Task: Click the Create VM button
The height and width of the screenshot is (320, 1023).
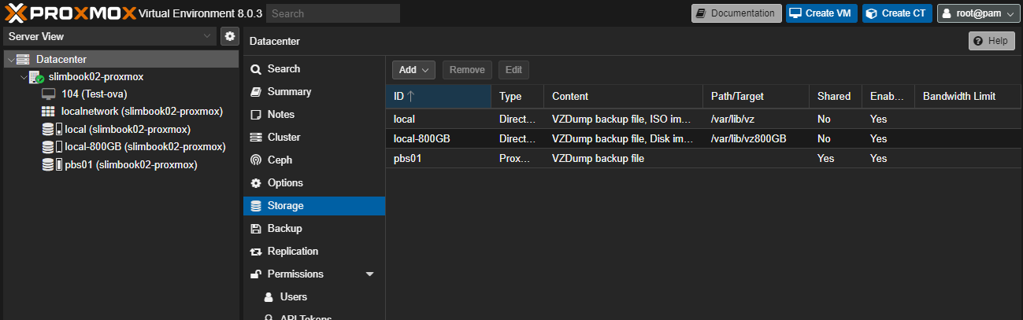Action: pyautogui.click(x=821, y=13)
